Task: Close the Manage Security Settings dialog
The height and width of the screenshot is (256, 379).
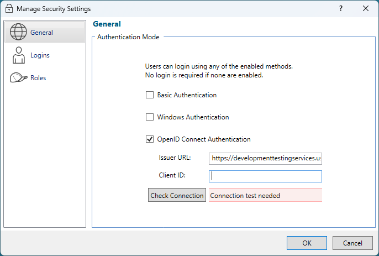Action: coord(365,9)
